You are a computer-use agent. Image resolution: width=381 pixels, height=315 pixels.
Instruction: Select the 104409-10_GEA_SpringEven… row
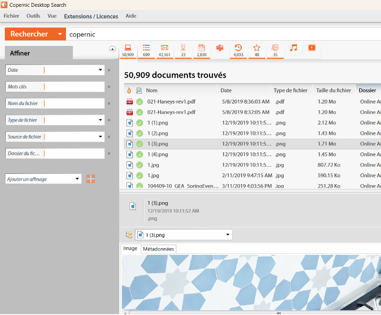click(253, 186)
